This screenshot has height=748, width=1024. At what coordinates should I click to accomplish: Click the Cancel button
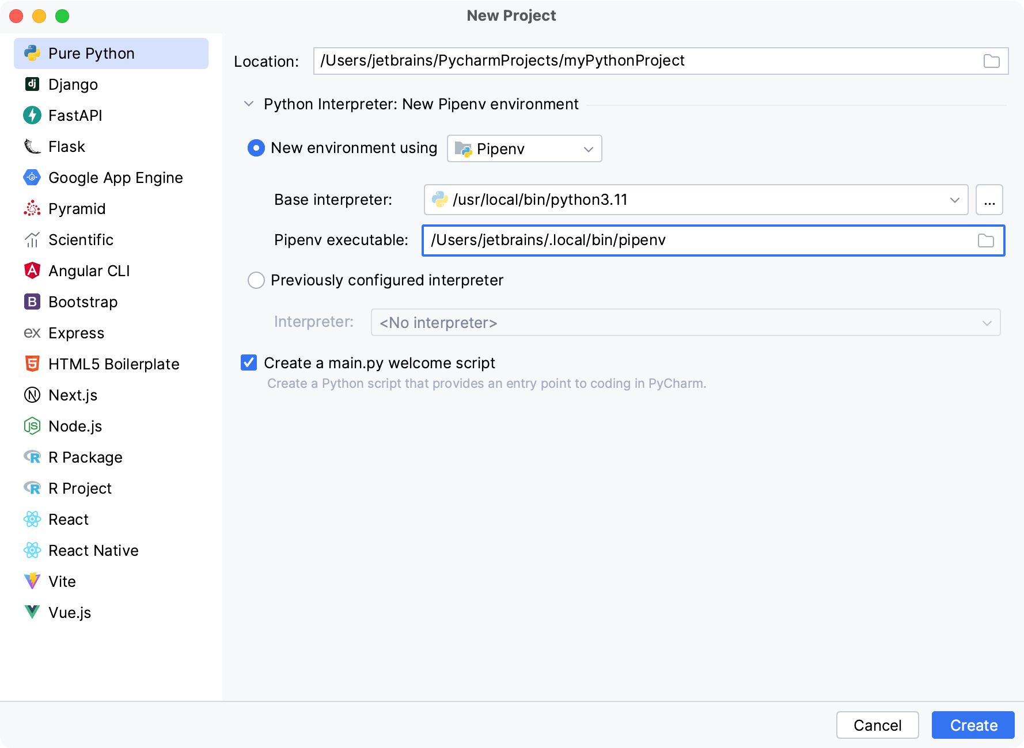pyautogui.click(x=877, y=725)
